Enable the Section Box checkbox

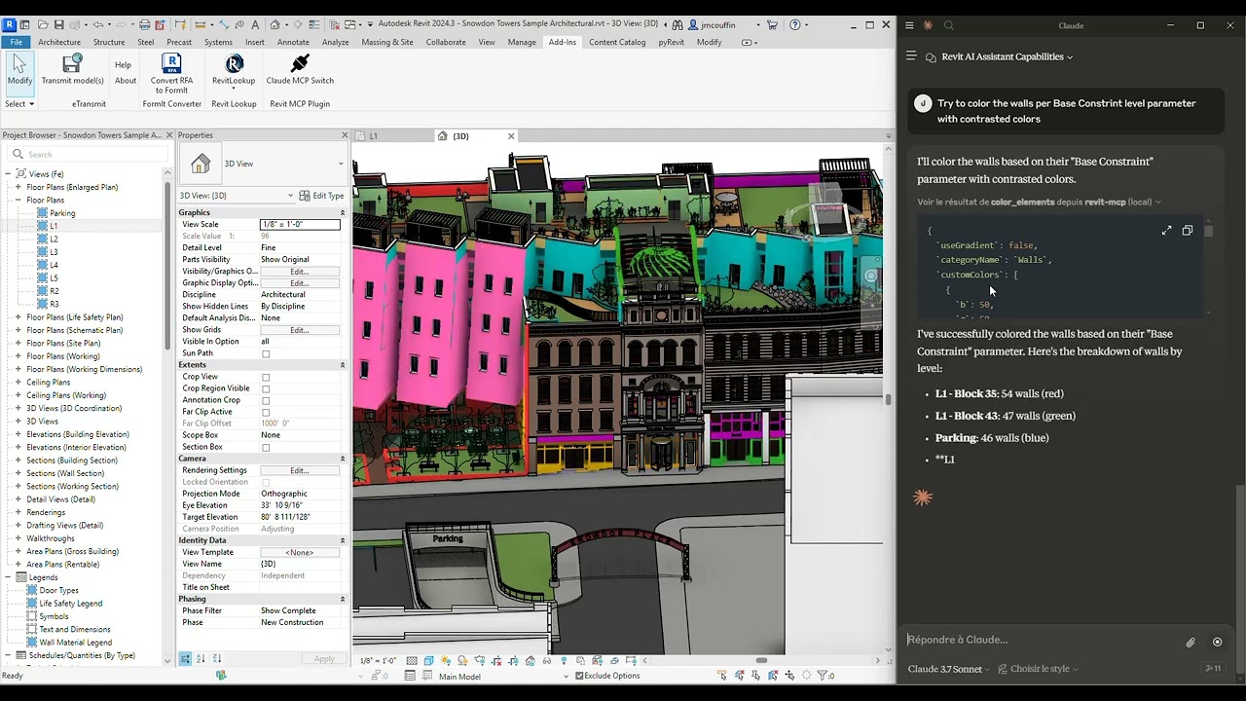[x=266, y=447]
